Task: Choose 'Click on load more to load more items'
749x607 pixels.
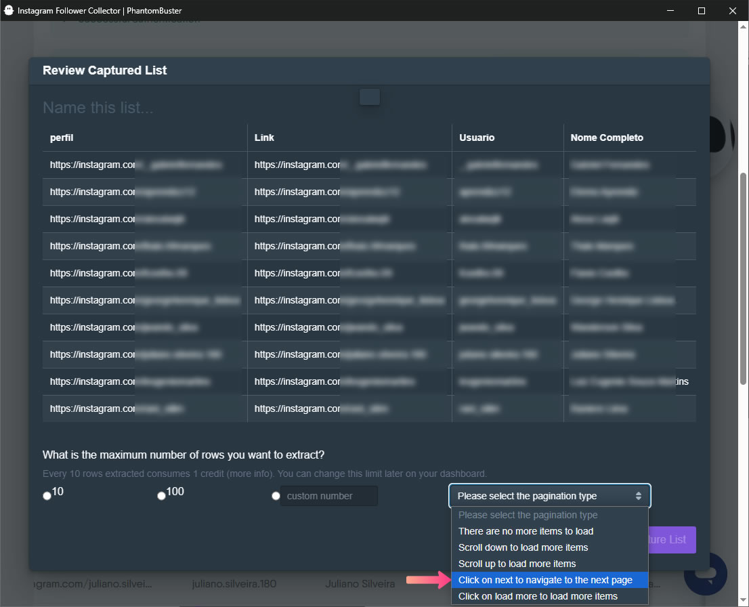Action: [x=549, y=596]
